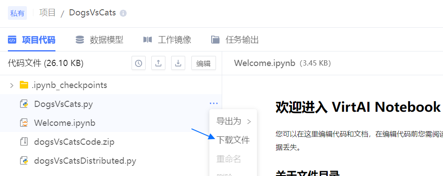The height and width of the screenshot is (176, 443).
Task: Choose 重命名 in the context menu
Action: (x=229, y=159)
